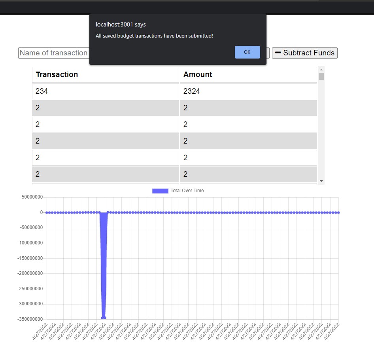Image resolution: width=374 pixels, height=352 pixels.
Task: Click the localhost:3001 dialog message text
Action: (154, 36)
